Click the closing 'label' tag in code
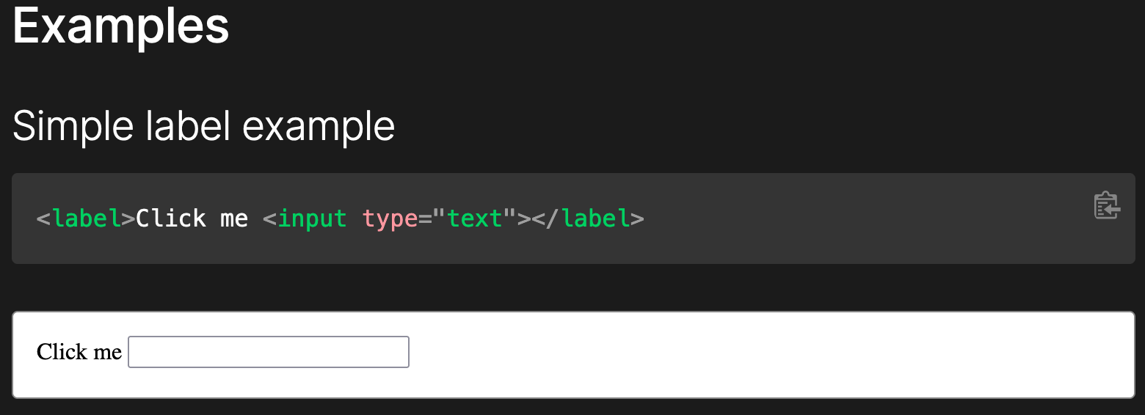Viewport: 1145px width, 415px height. tap(595, 218)
